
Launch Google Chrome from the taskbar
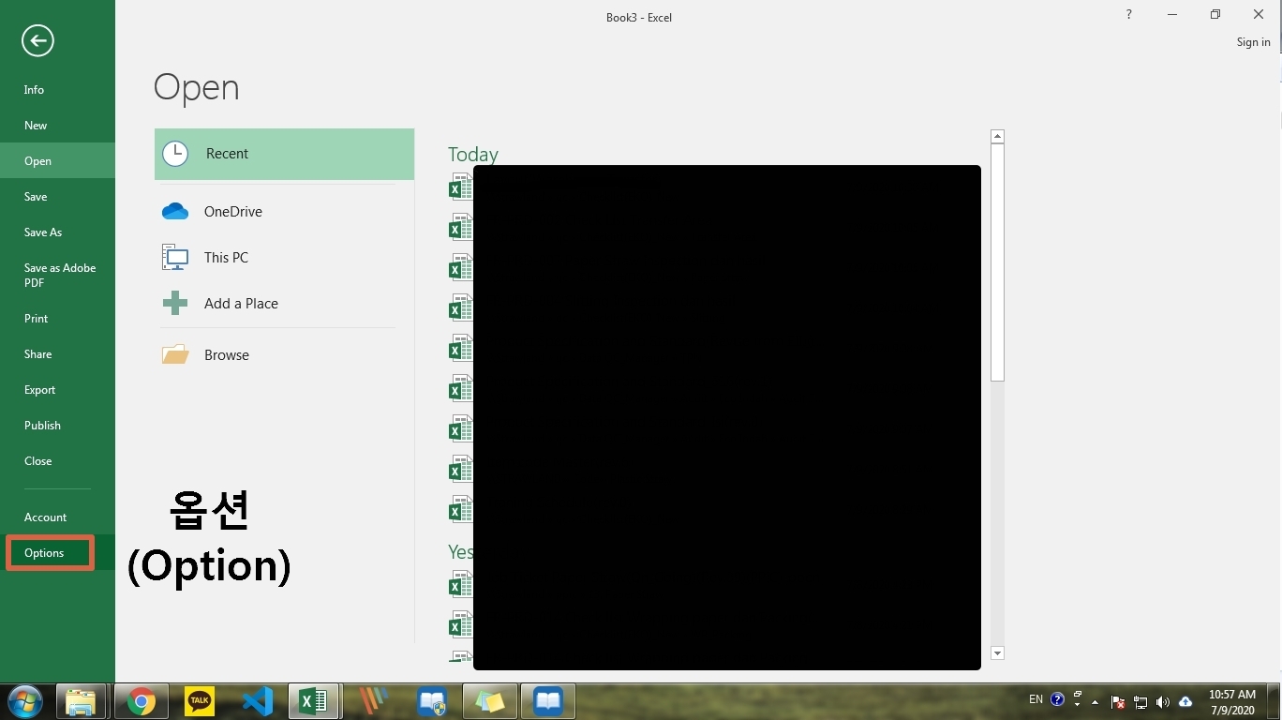coord(142,701)
